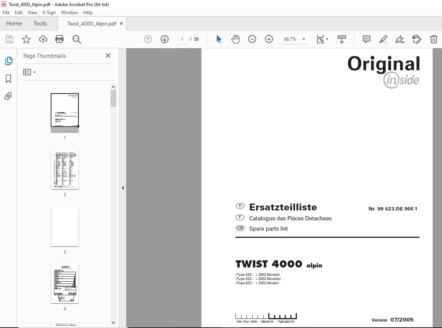The image size is (442, 328).
Task: Go to next page arrow
Action: (165, 39)
